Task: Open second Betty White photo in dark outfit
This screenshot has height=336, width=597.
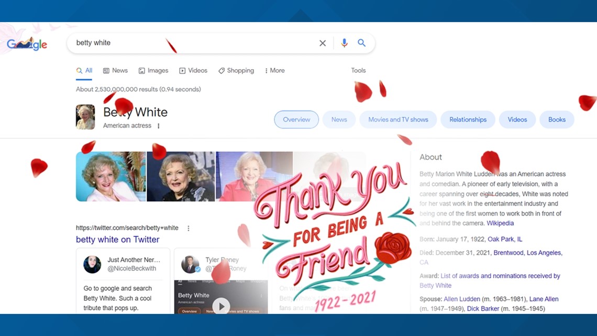Action: tap(181, 176)
